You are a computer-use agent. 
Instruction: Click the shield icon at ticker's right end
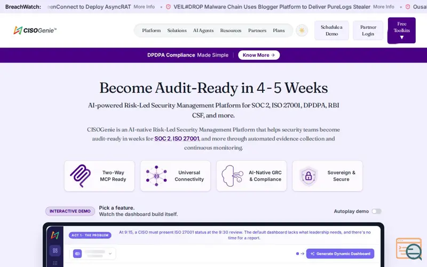coord(408,7)
